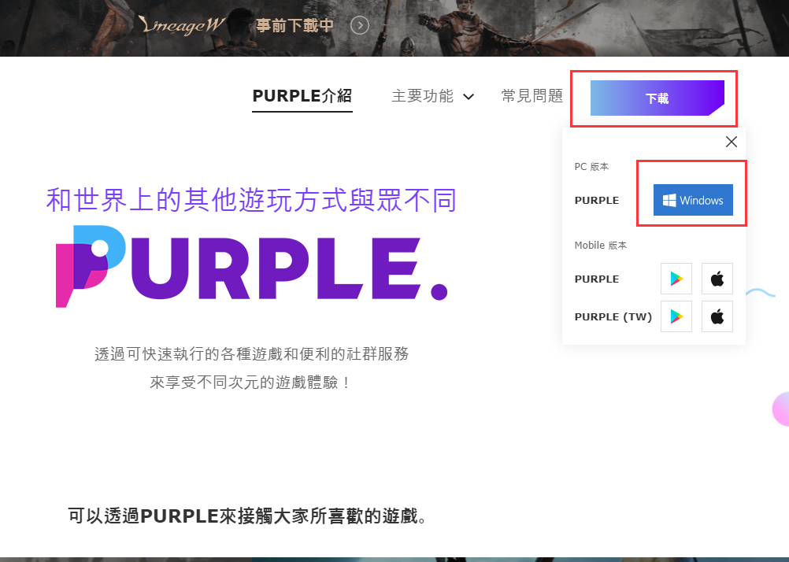This screenshot has width=789, height=562.
Task: Open App Store for PURPLE (TW)
Action: (x=717, y=316)
